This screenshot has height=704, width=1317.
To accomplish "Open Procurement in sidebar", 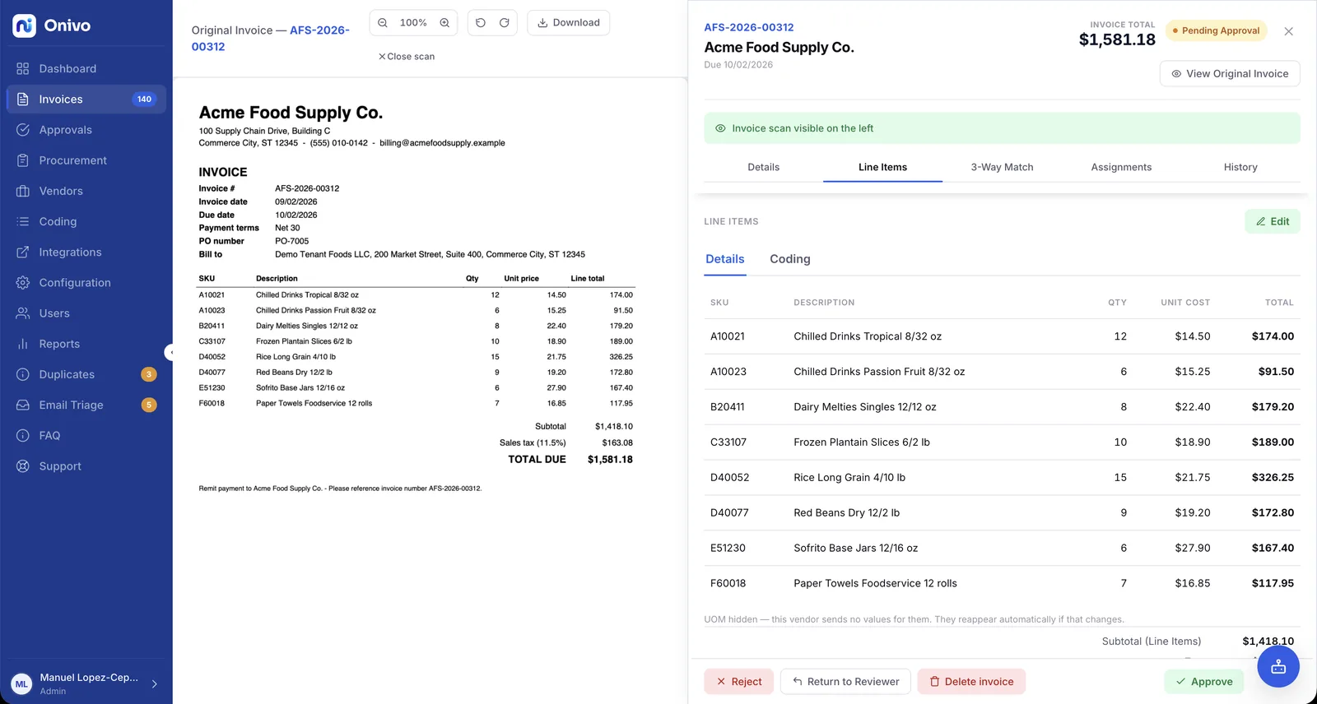I will point(86,160).
